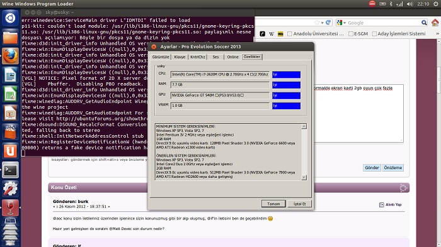This screenshot has height=247, width=441.
Task: Open Wine glass icon in launcher
Action: click(11, 207)
